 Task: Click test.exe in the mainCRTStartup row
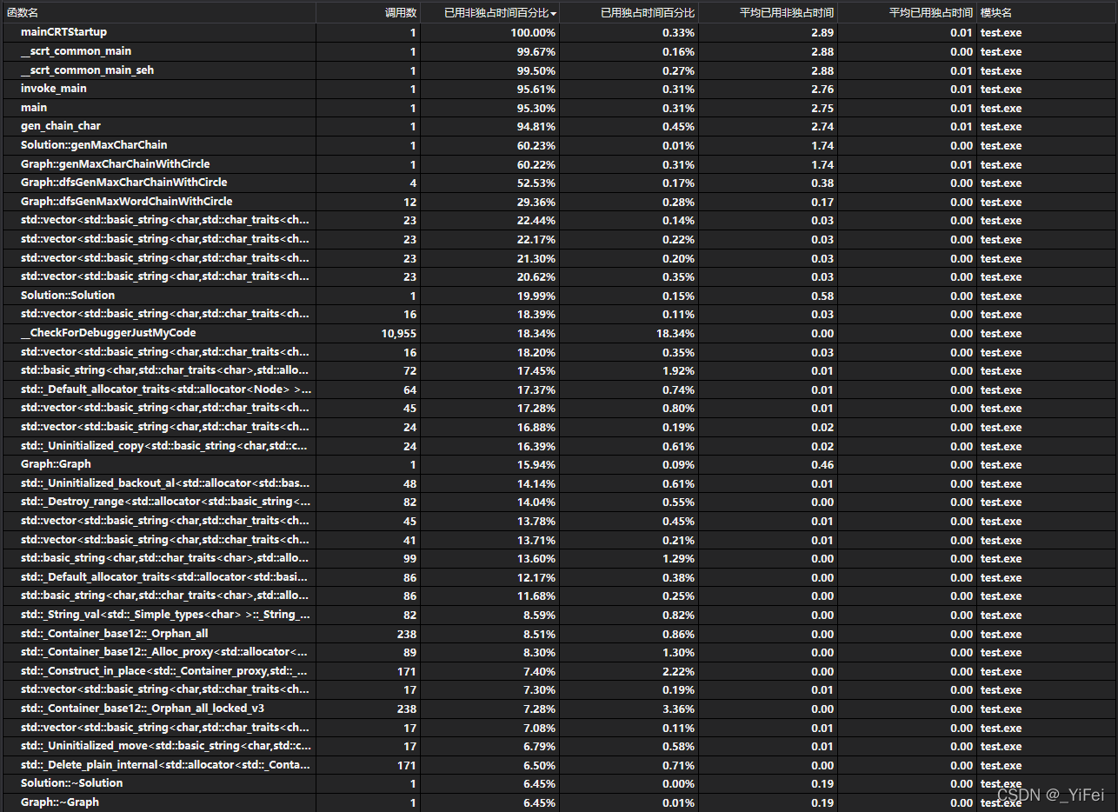coord(1001,33)
